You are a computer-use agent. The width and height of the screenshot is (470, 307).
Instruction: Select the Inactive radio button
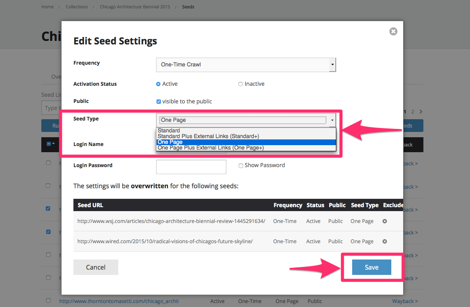(x=240, y=84)
